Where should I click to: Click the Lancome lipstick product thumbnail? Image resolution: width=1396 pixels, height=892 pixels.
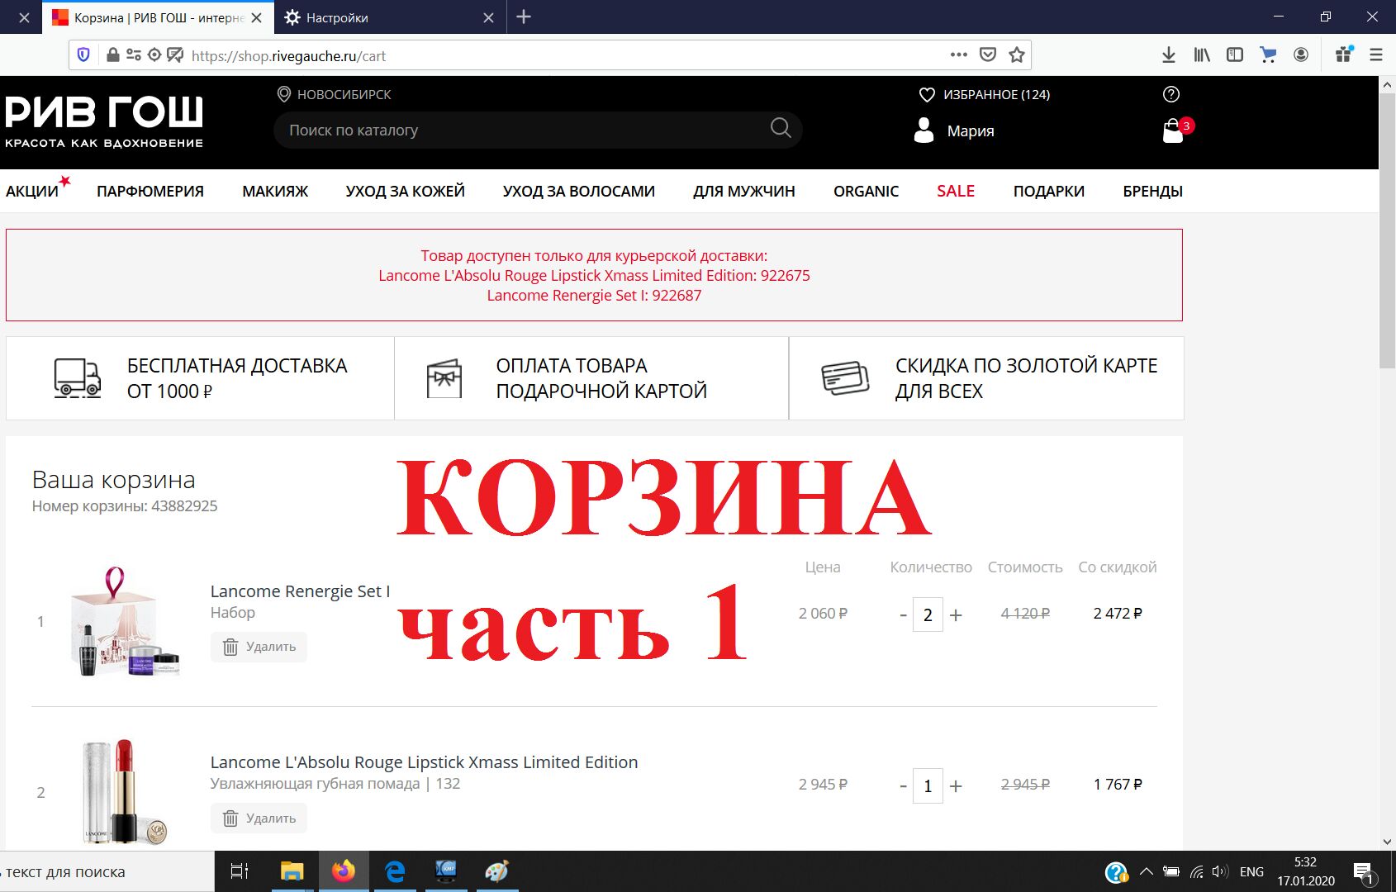124,791
